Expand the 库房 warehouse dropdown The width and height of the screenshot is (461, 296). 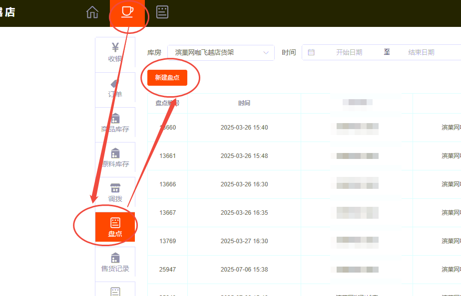pos(220,52)
